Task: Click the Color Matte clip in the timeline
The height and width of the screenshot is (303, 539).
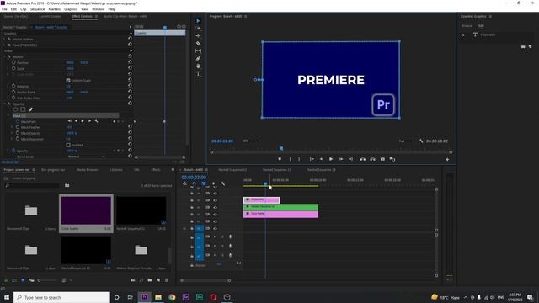Action: 280,214
